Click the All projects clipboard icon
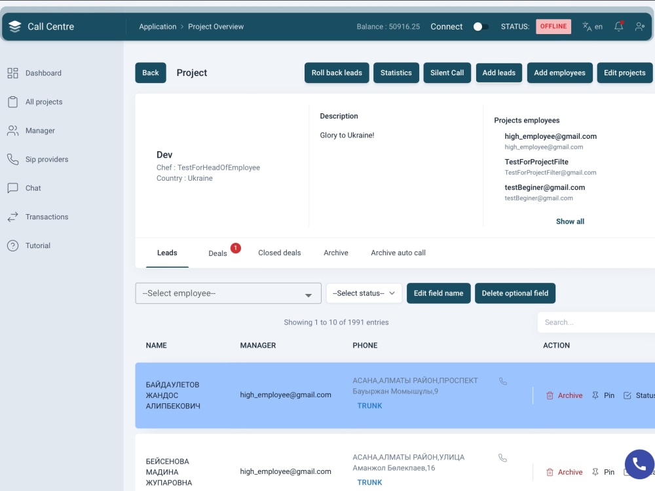Viewport: 655px width, 491px height. (x=12, y=102)
